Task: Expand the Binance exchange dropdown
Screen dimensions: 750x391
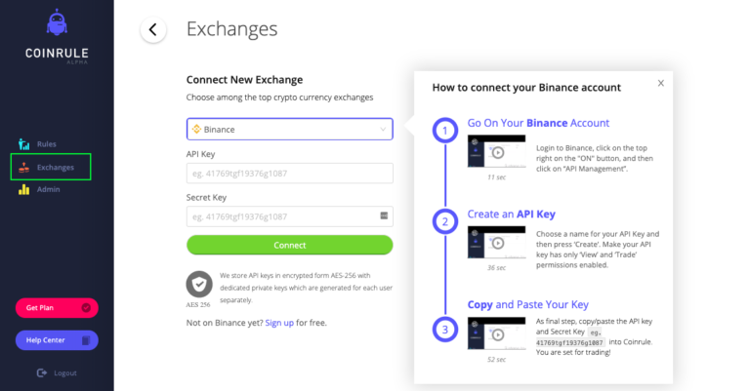Action: (x=289, y=130)
